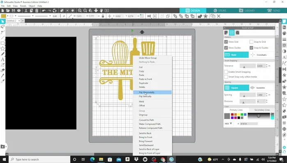
Task: Click the Print icon
Action: pyautogui.click(x=18, y=10)
